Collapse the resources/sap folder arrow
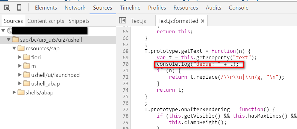This screenshot has width=297, height=129. (x=14, y=48)
